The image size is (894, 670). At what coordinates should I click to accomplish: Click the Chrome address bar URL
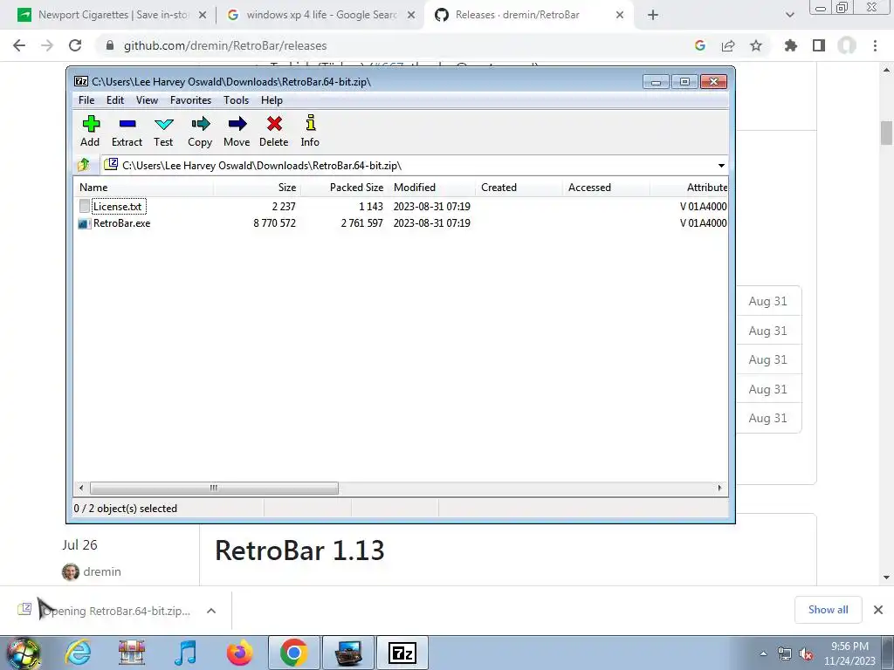tap(225, 45)
